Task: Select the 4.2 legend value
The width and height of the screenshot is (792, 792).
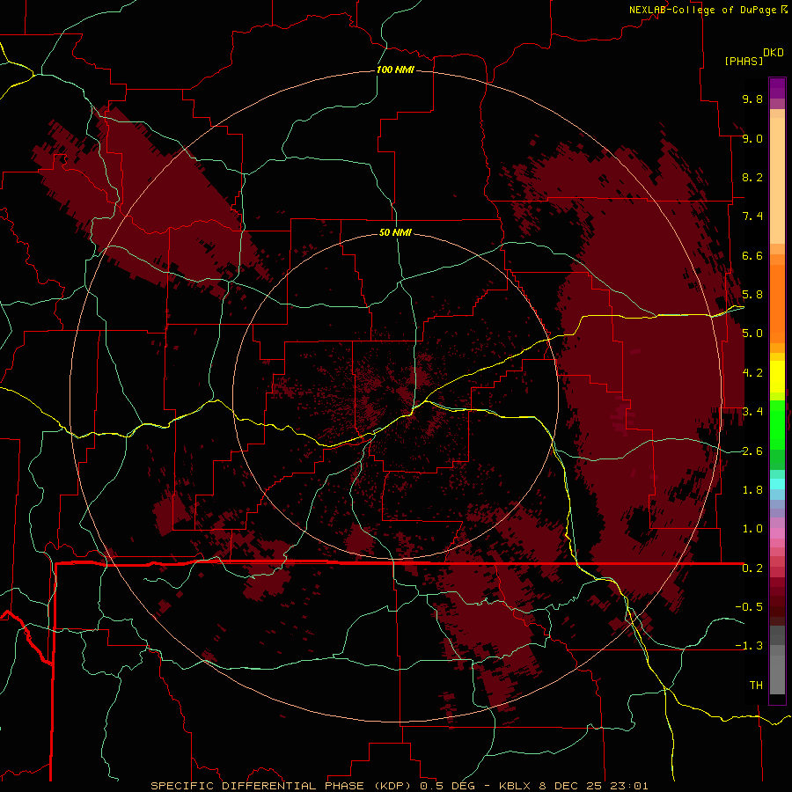Action: click(752, 373)
